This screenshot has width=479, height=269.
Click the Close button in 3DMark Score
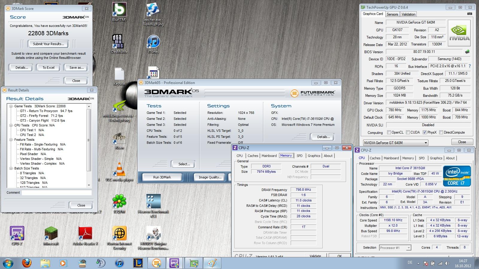tap(76, 81)
